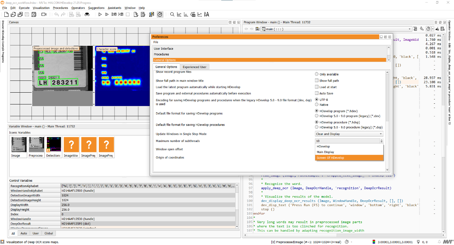Click the image acquisition camera icon

click(x=44, y=14)
